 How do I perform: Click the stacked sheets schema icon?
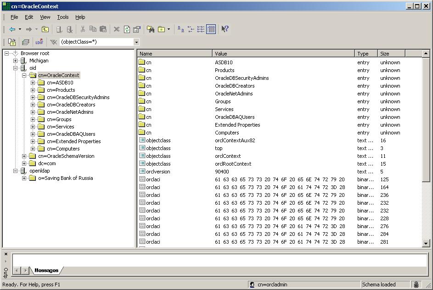(26, 42)
